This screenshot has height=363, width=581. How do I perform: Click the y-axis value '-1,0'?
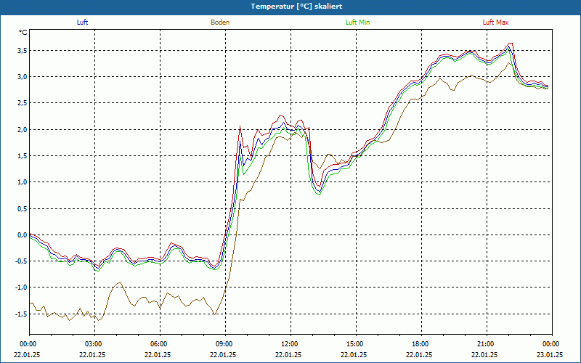pos(21,287)
